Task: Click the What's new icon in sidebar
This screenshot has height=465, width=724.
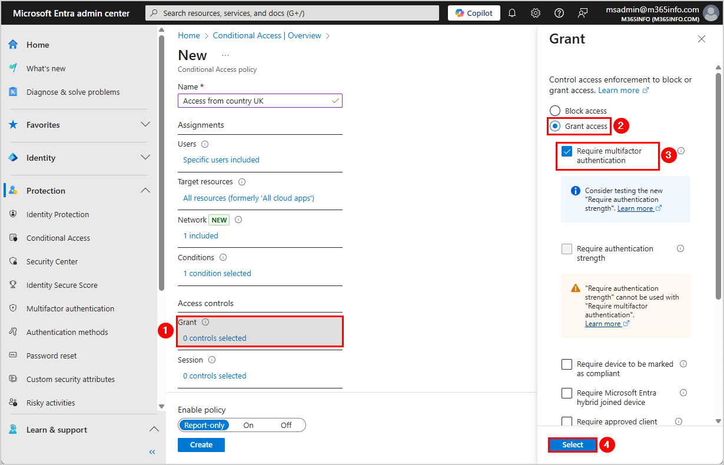Action: [x=13, y=68]
